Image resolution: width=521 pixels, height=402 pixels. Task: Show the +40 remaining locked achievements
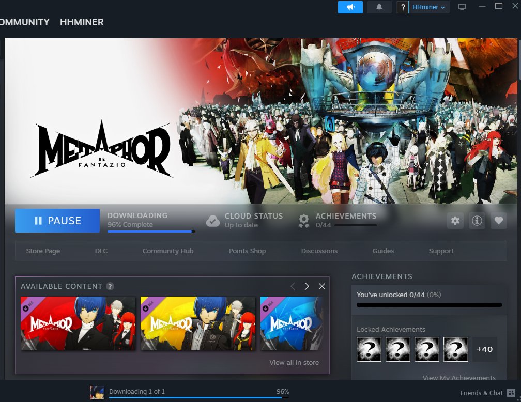pyautogui.click(x=484, y=349)
